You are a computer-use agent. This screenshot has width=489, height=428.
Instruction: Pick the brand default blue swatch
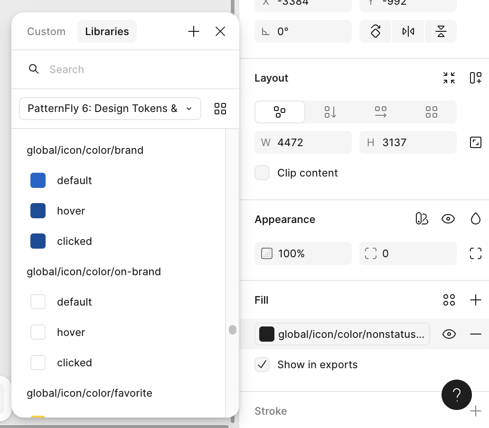(x=38, y=180)
